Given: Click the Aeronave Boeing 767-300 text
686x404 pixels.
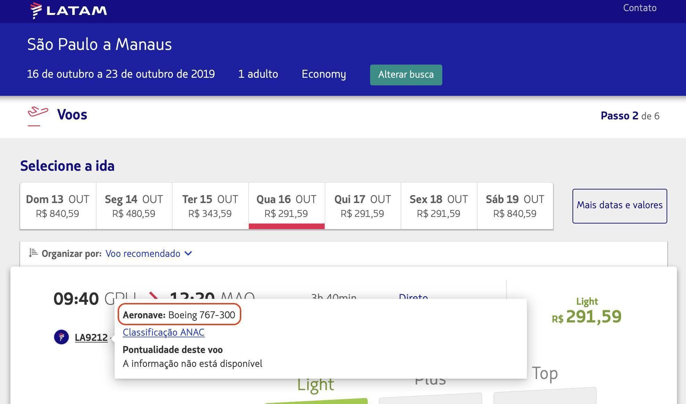Looking at the screenshot, I should [179, 315].
